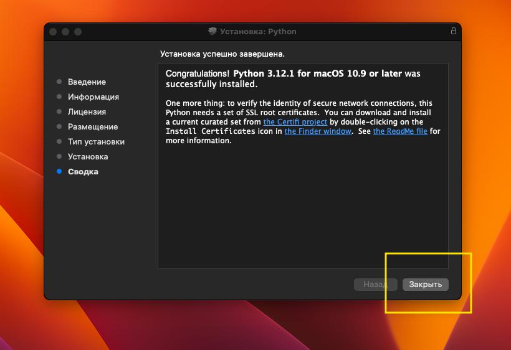Click the window minimize traffic light
Screen dimensions: 511x350
click(65, 32)
